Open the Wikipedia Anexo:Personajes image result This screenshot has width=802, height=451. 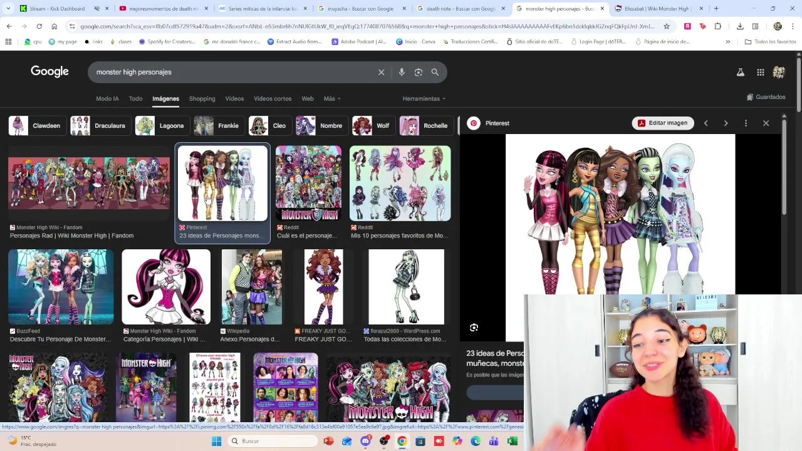[251, 287]
